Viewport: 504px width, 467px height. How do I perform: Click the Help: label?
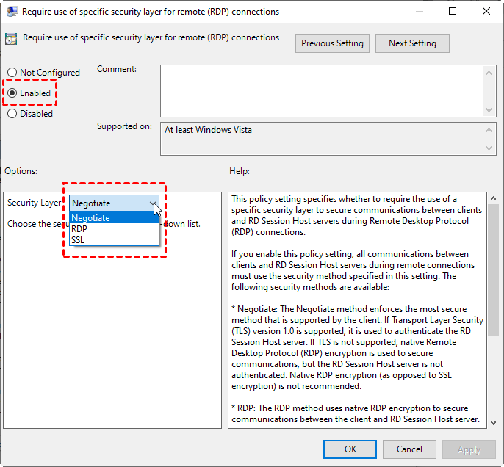click(240, 171)
